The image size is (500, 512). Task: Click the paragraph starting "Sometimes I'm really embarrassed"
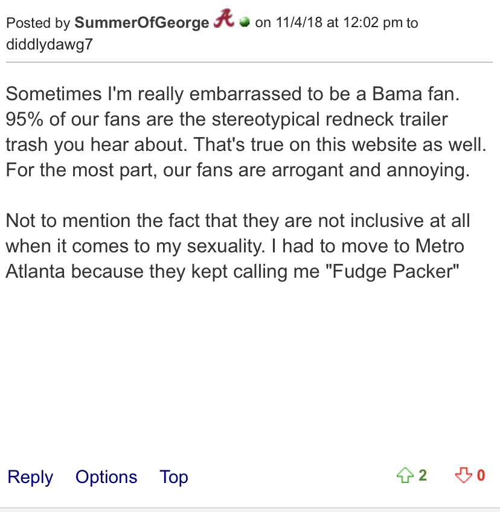[242, 132]
